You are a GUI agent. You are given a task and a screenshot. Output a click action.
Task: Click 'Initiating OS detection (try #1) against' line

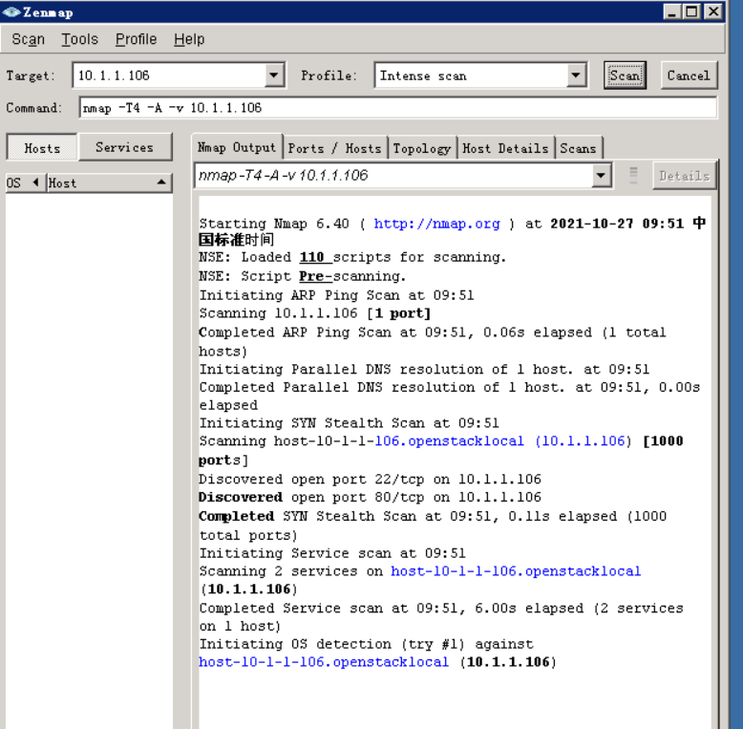click(x=367, y=644)
